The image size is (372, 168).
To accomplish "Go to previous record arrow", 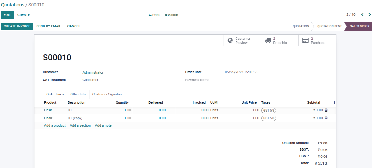I will pyautogui.click(x=362, y=15).
